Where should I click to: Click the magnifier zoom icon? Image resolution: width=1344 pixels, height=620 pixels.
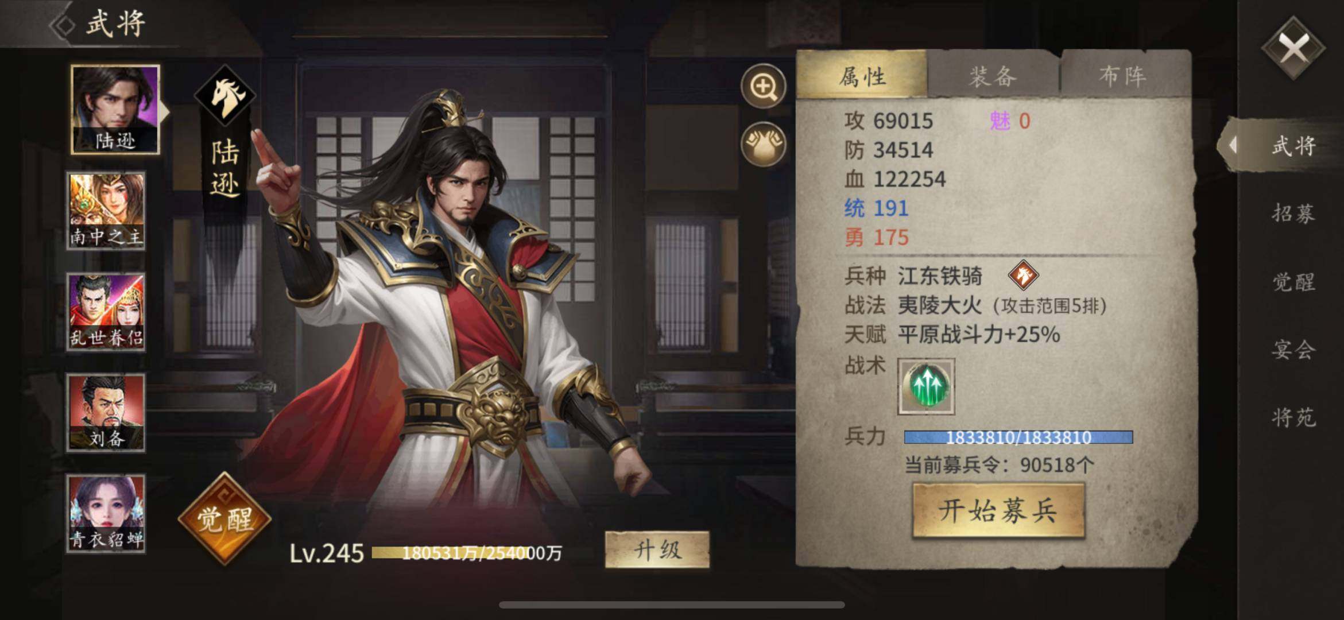[x=763, y=86]
